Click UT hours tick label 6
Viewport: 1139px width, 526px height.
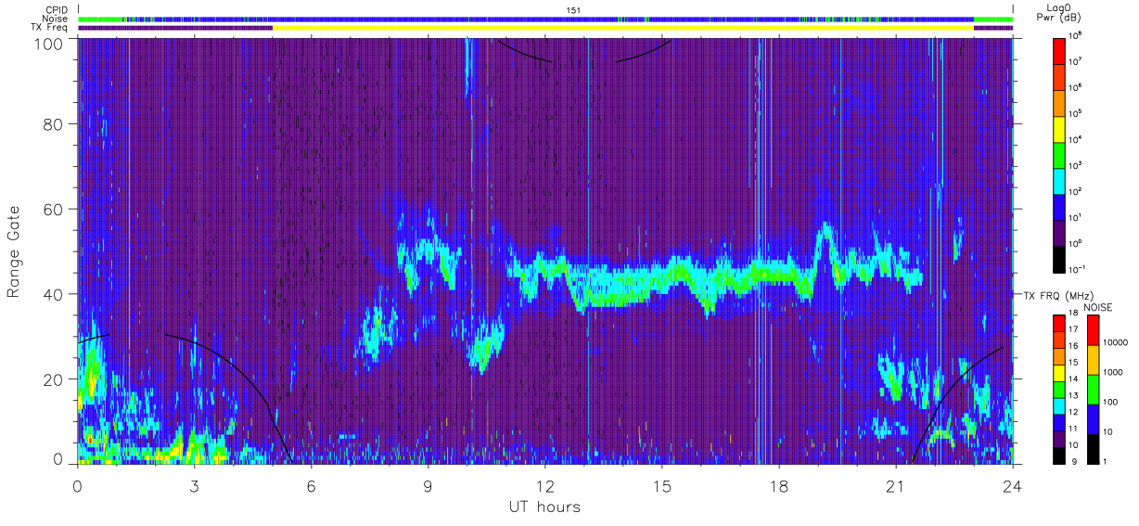312,485
